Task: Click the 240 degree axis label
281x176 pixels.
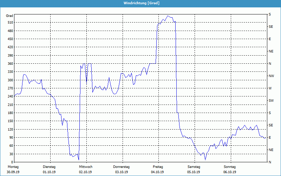Action: coord(11,96)
